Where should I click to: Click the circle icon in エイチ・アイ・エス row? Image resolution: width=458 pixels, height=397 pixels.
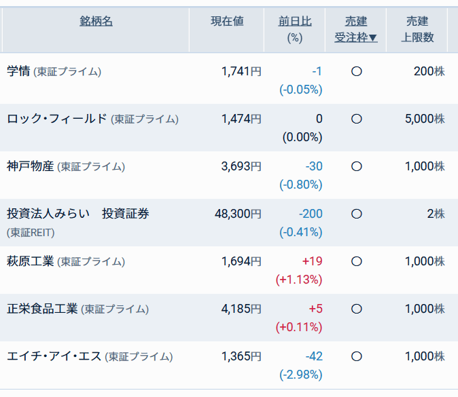tap(356, 356)
